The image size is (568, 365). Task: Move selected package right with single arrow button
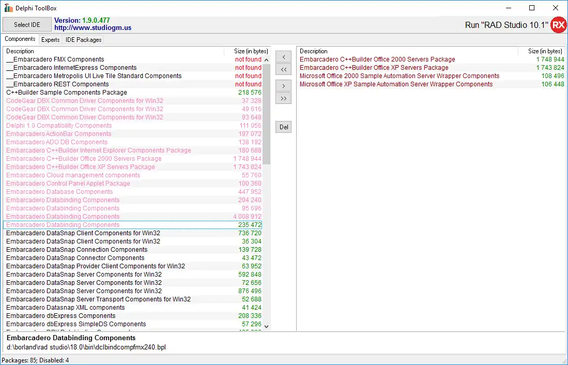click(x=283, y=86)
